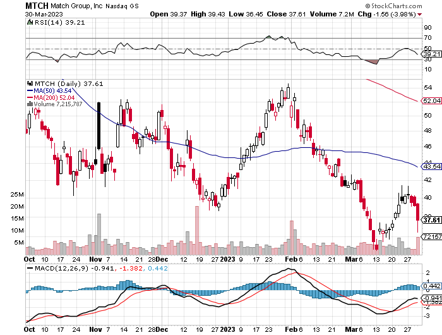The image size is (442, 335).
Task: Click the red down arrow beside Chg
Action: [420, 15]
